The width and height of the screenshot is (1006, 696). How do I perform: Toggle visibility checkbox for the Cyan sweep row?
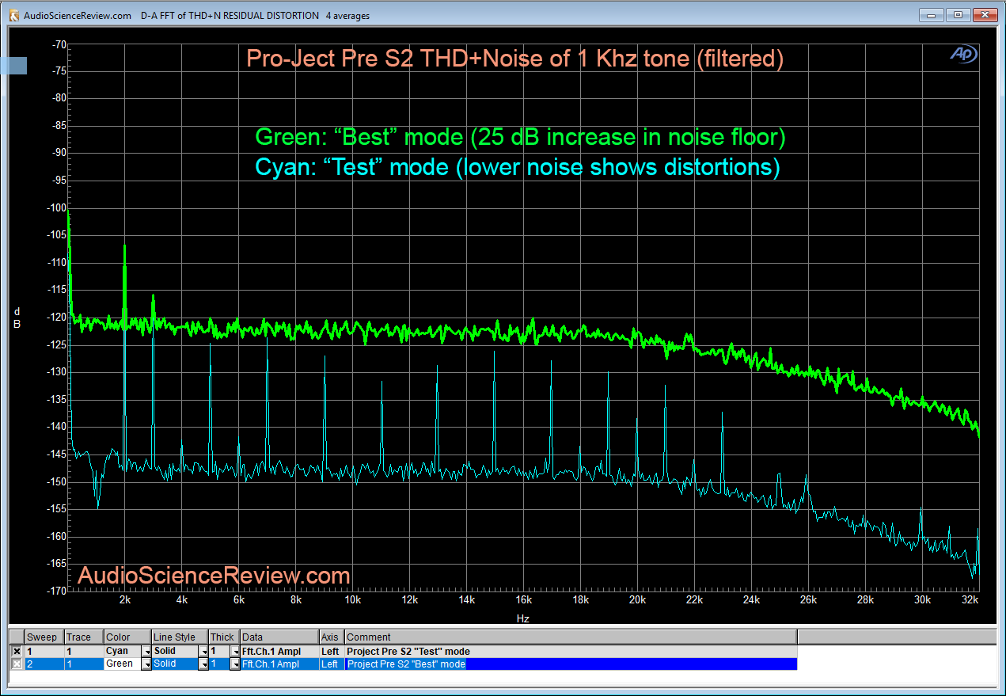(17, 652)
